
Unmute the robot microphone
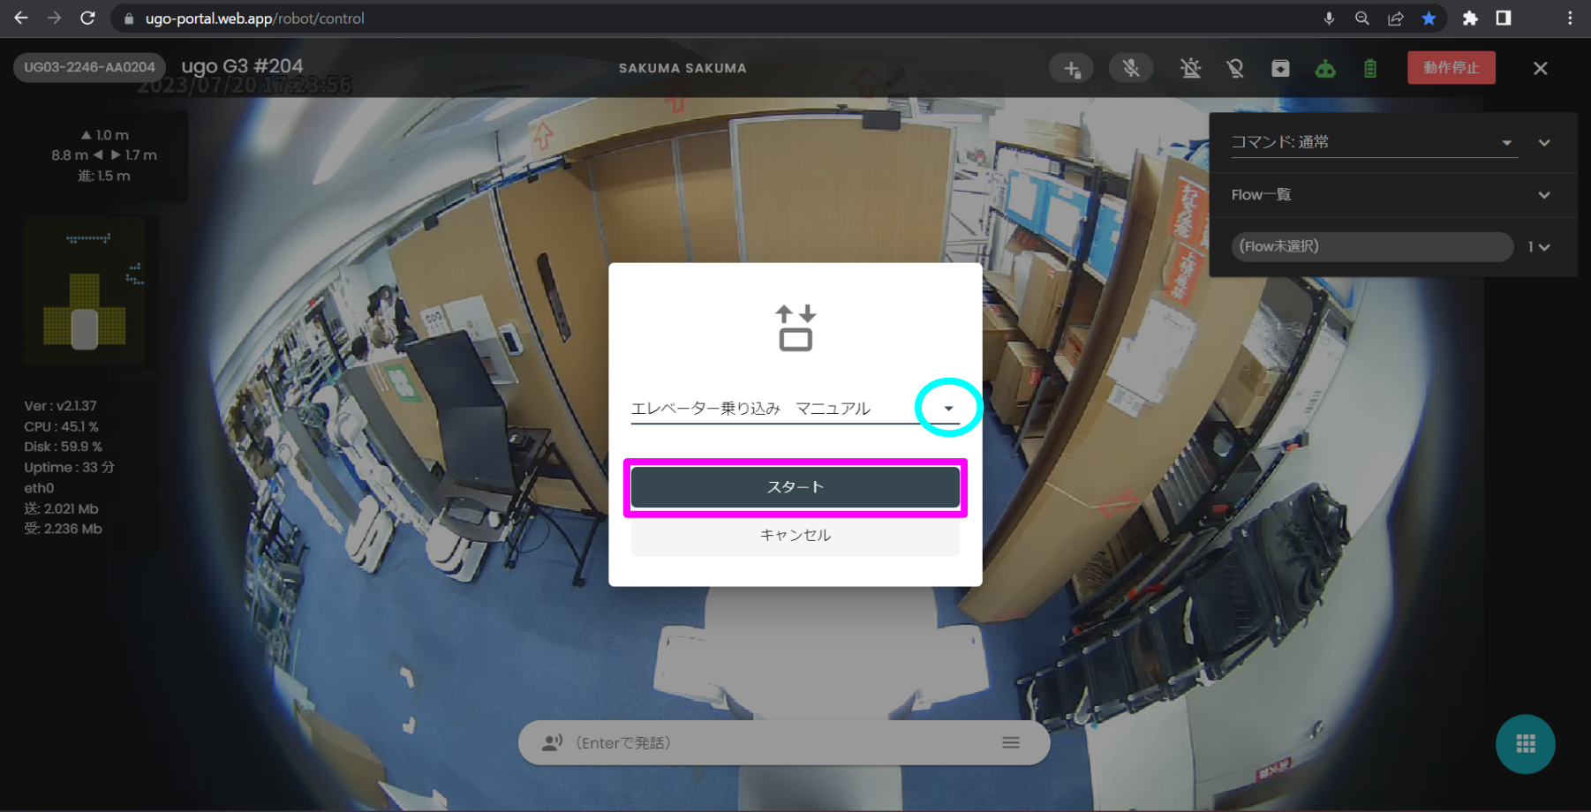1131,68
